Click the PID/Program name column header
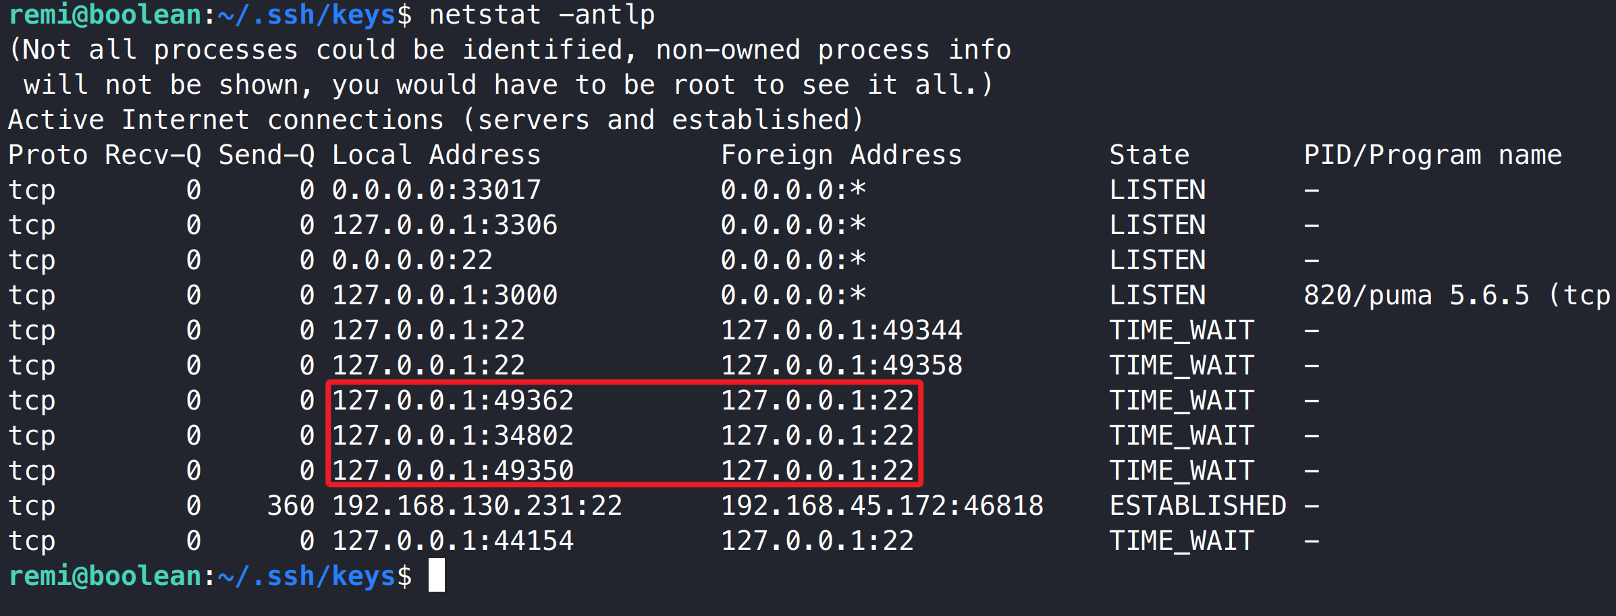Screen dimensions: 1616x616 [1432, 155]
